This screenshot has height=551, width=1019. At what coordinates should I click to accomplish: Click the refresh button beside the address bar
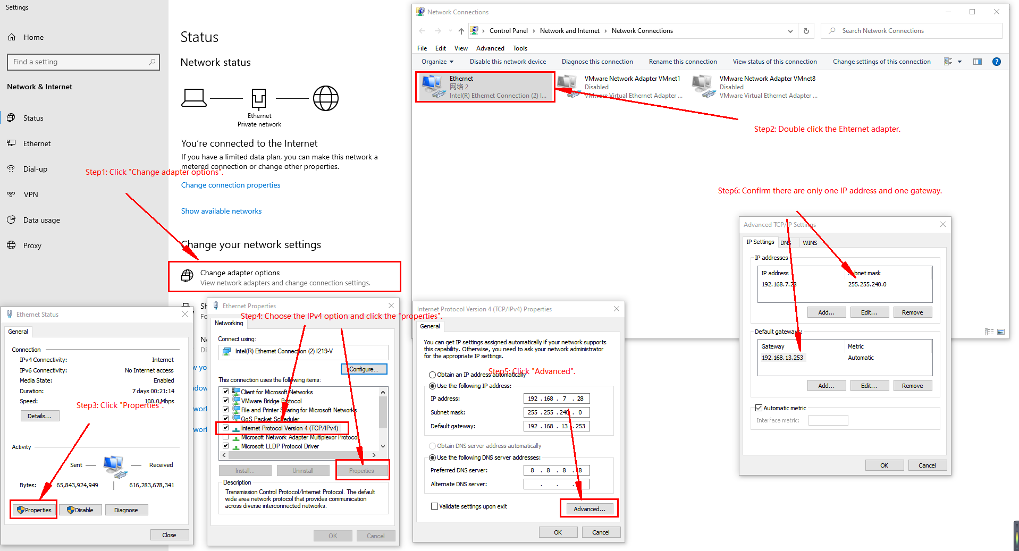point(806,31)
